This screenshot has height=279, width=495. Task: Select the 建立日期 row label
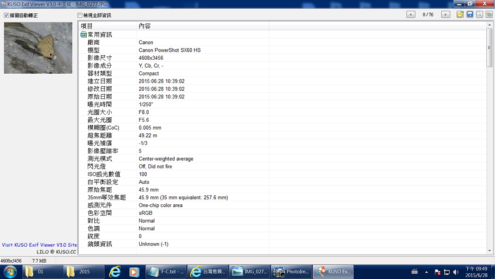click(x=100, y=81)
